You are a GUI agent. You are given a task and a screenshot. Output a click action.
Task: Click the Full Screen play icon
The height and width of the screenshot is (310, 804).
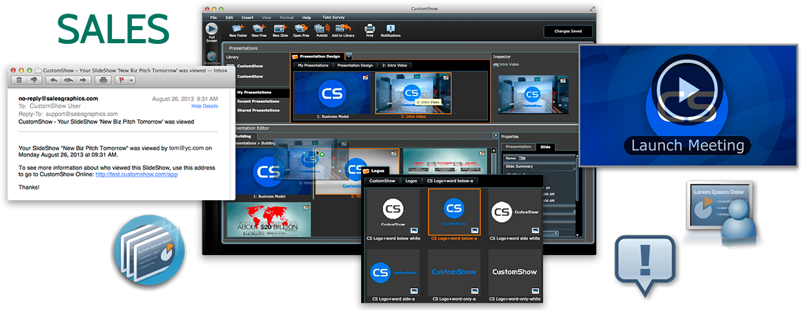[x=211, y=29]
